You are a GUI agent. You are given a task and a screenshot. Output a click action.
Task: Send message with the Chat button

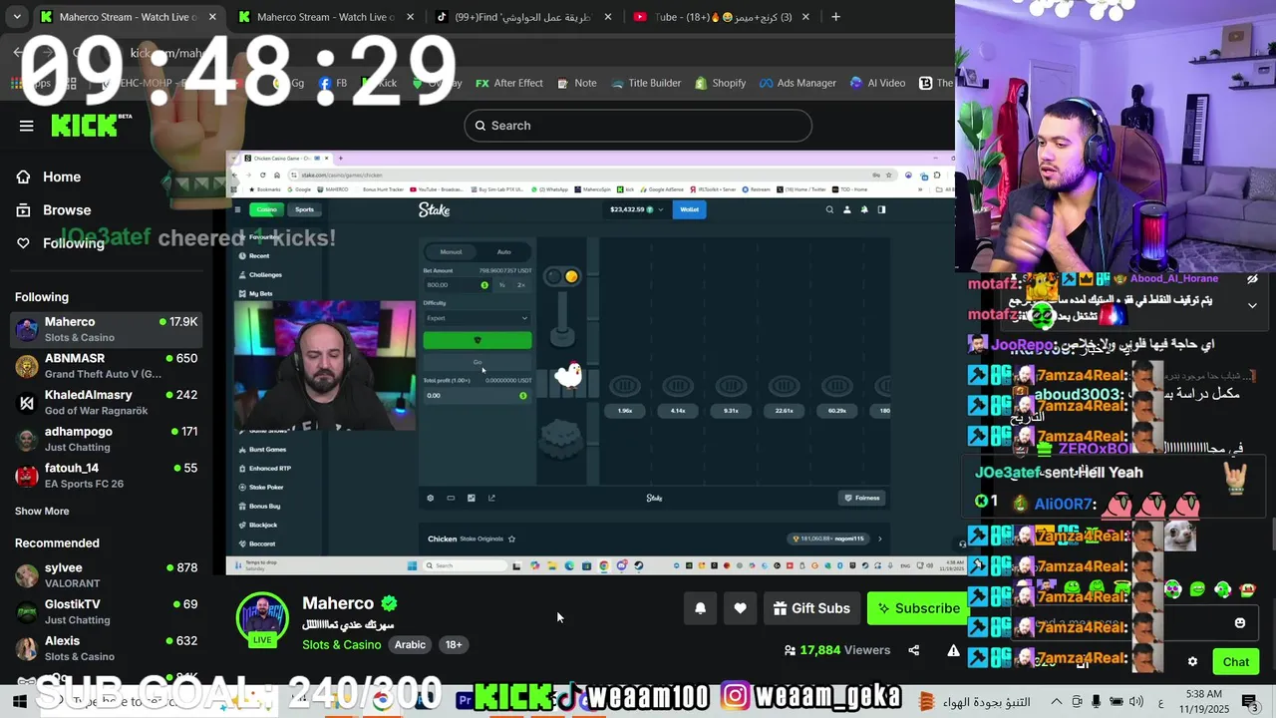point(1236,661)
